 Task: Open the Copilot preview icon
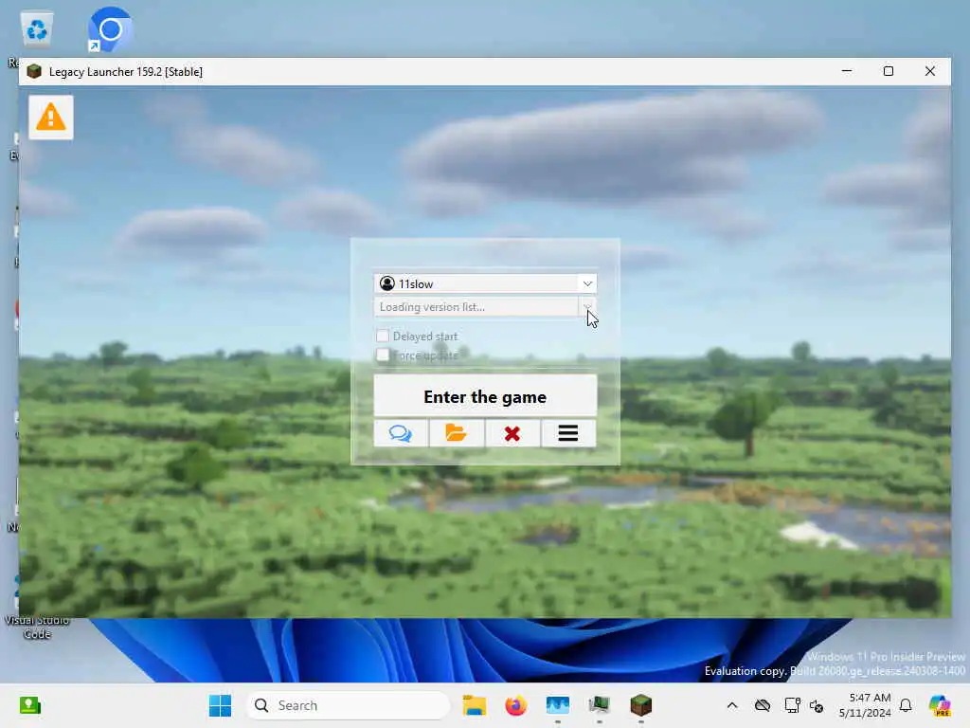(x=940, y=705)
